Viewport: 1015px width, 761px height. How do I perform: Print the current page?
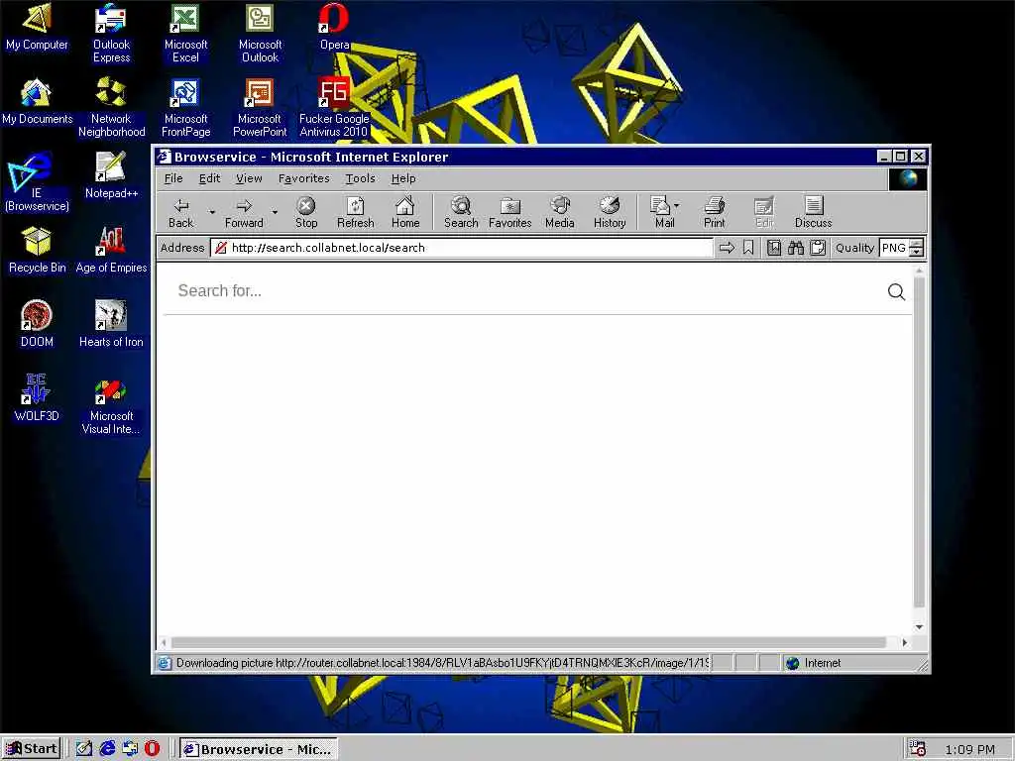(x=714, y=212)
